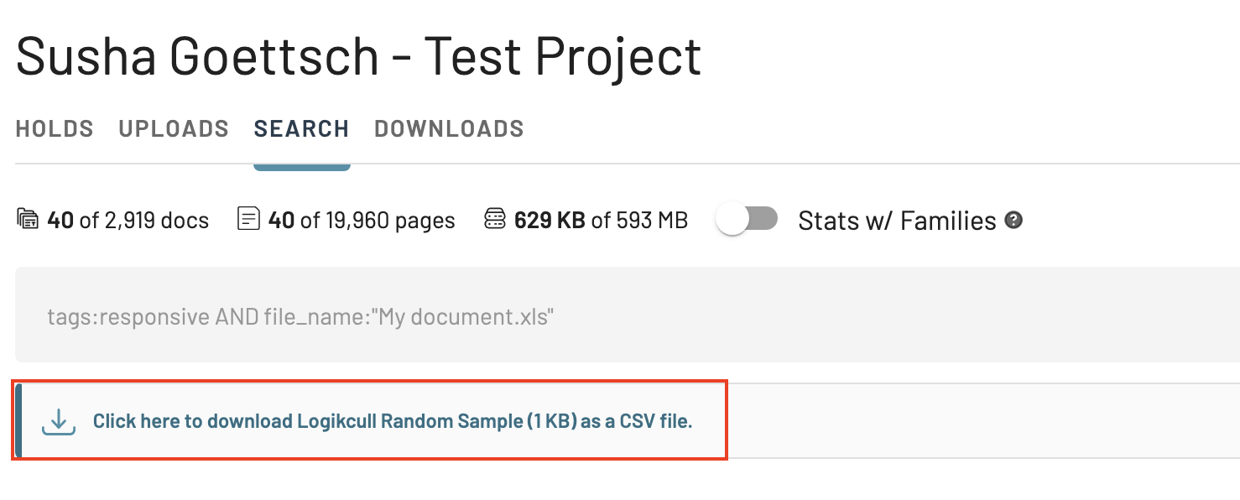
Task: Download Logikcull Random Sample CSV link
Action: coord(392,421)
